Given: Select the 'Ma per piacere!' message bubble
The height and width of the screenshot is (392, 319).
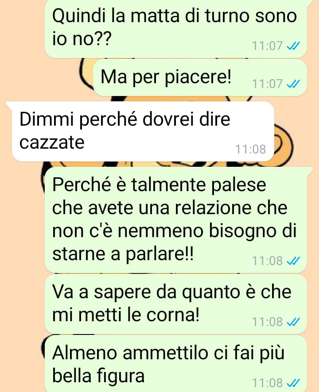Looking at the screenshot, I should (x=200, y=77).
